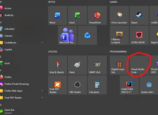Image resolution: width=158 pixels, height=115 pixels.
Task: Launch Camera from the app list
Action: 22,36
